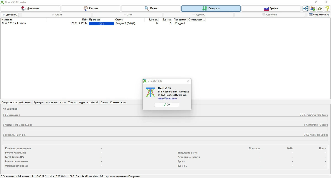Open the users/peers icon in toolbar
Viewport: 331px width, 178px height.
point(313,9)
